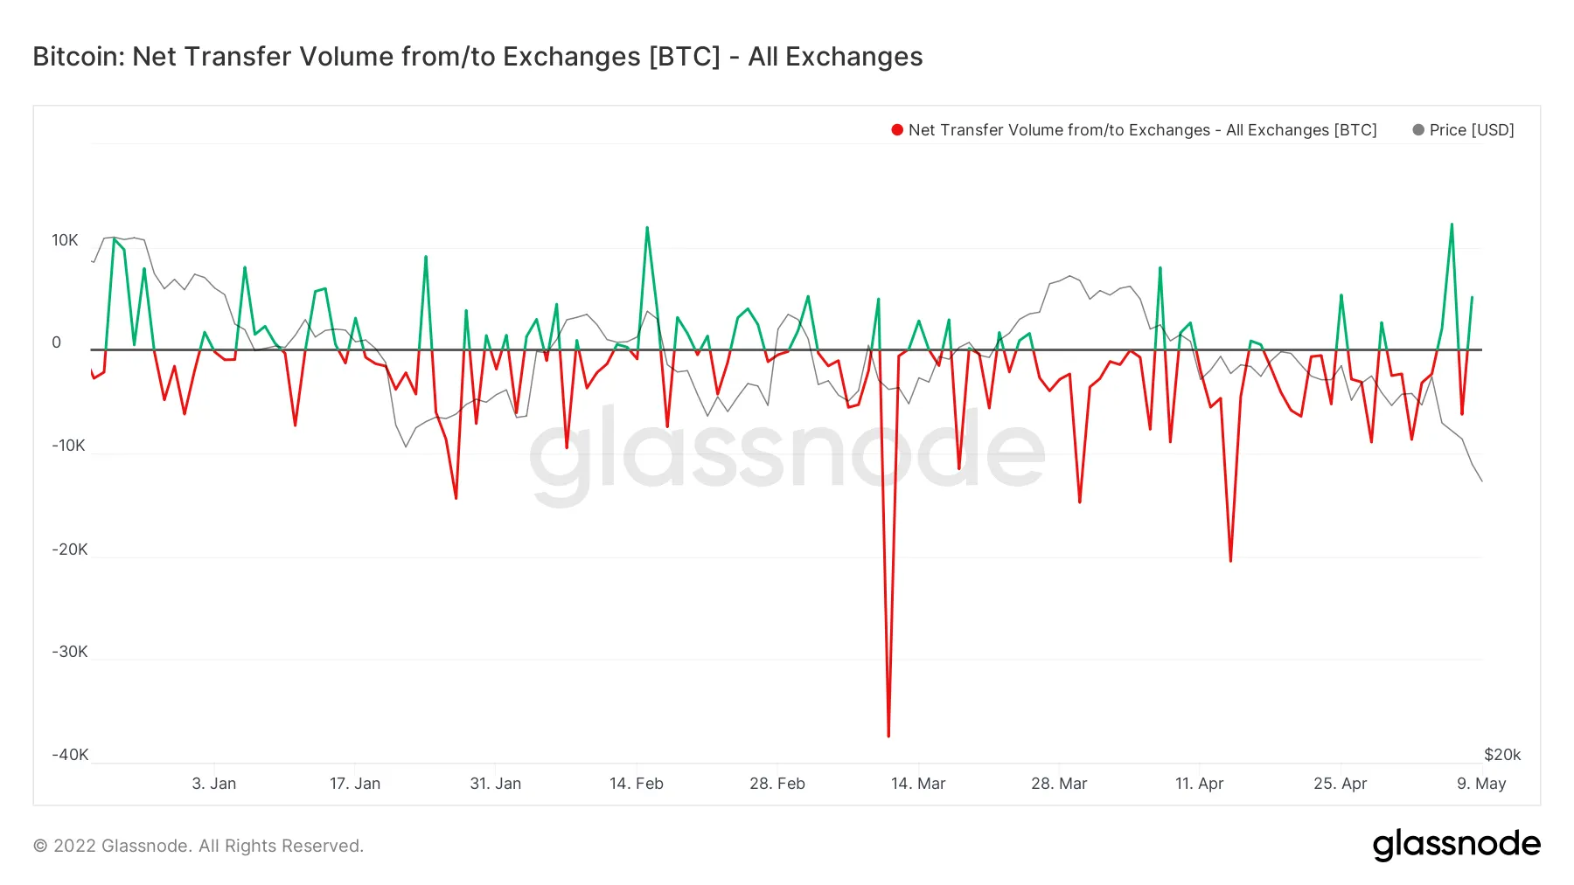This screenshot has height=885, width=1574.
Task: Click the chart title text
Action: click(x=477, y=57)
